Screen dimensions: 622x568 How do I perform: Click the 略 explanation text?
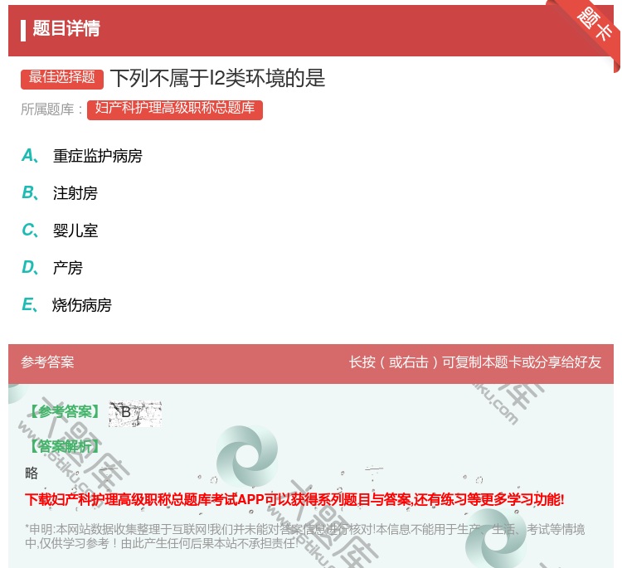pos(32,473)
